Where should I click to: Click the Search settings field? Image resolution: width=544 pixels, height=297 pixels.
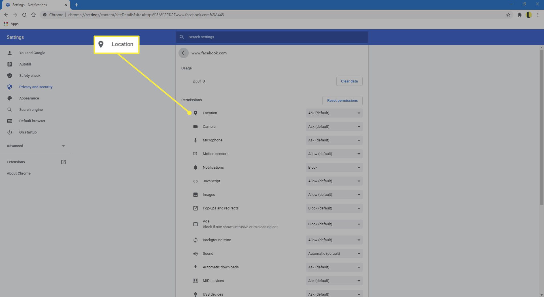(272, 37)
